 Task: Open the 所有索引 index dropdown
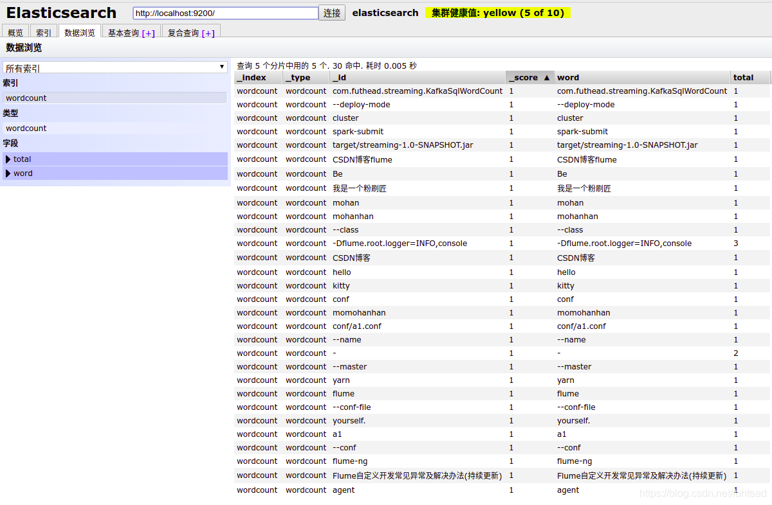tap(115, 67)
